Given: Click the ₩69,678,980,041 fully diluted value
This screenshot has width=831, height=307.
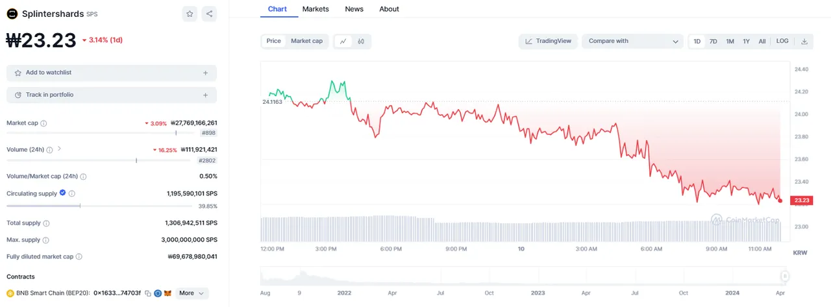Looking at the screenshot, I should [x=192, y=257].
